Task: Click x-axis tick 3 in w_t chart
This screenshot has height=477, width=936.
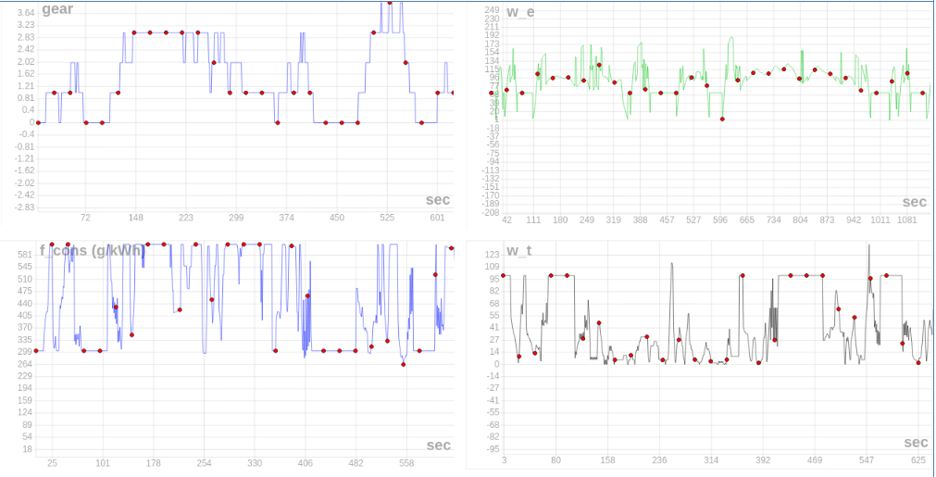Action: 505,460
